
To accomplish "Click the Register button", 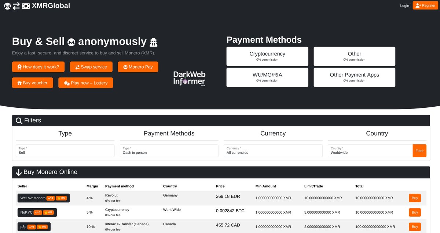I will 425,5.
